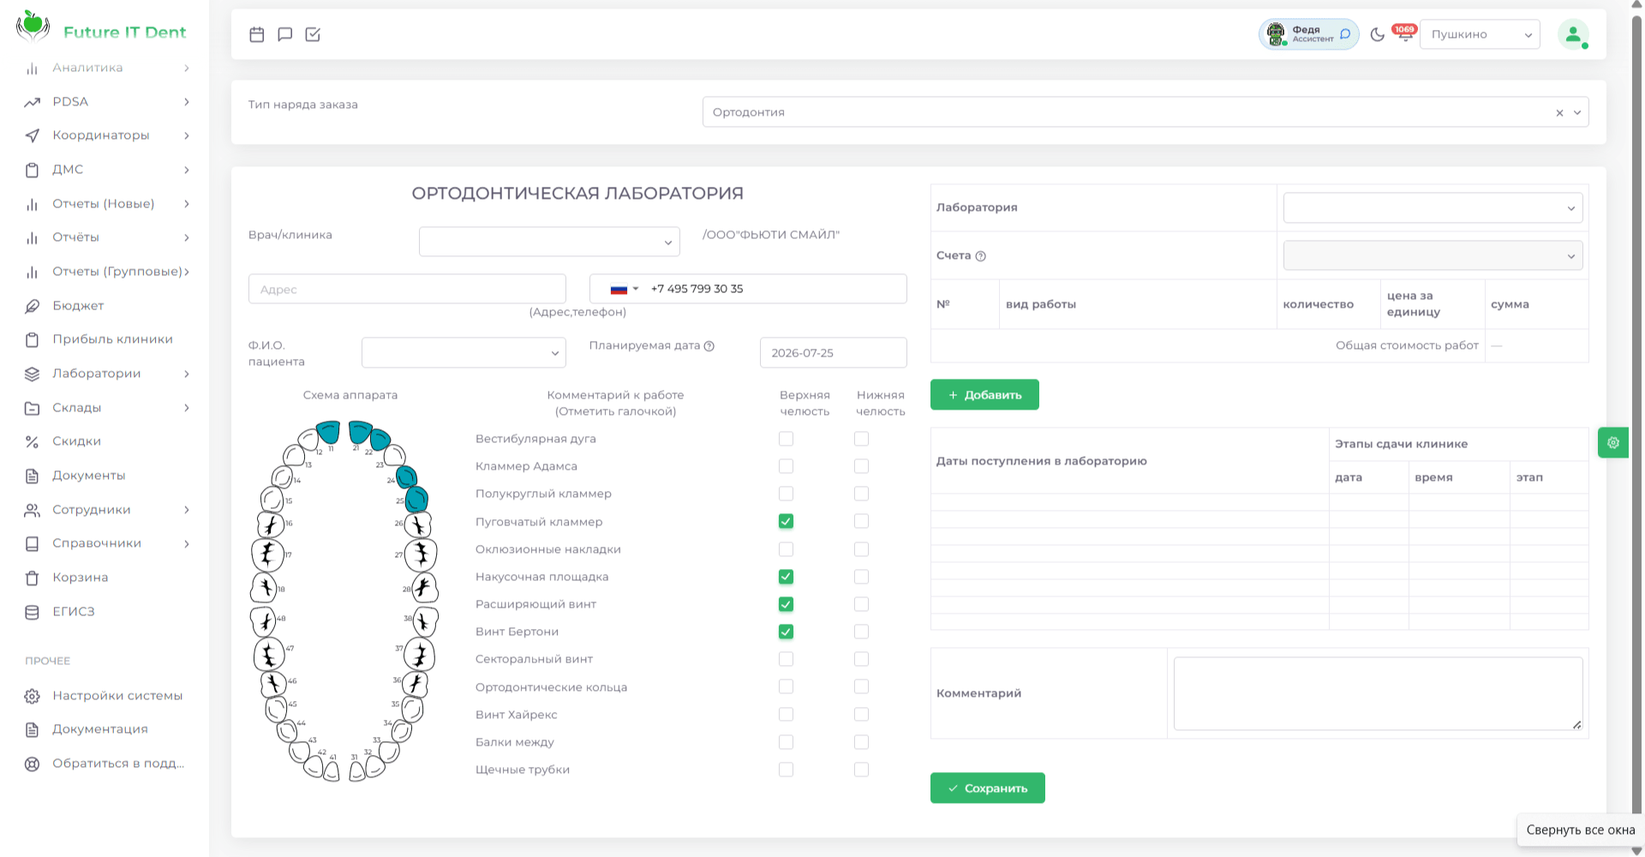Open the Тип наряда заказа dropdown
The width and height of the screenshot is (1645, 857).
point(1146,112)
